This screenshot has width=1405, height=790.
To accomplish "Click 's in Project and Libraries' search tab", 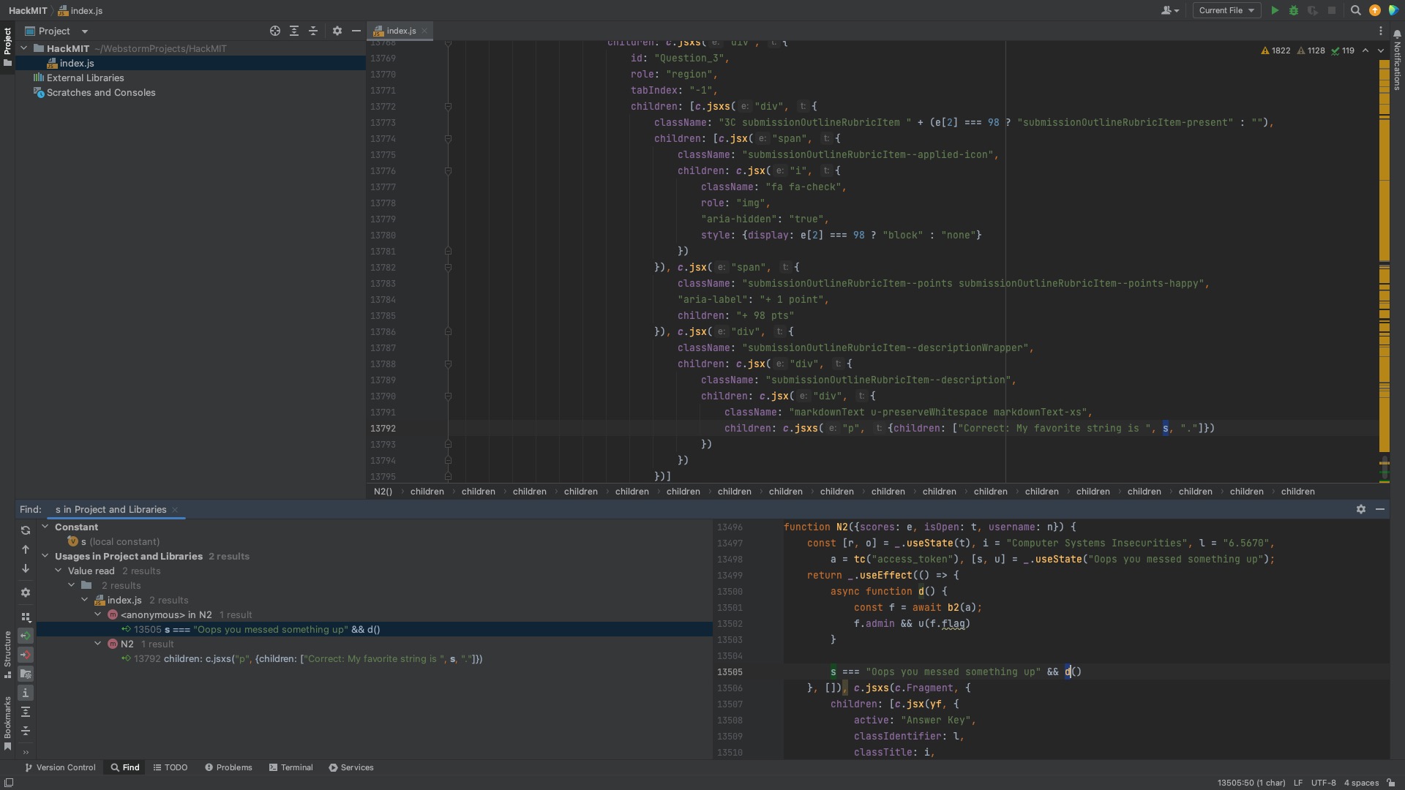I will click(110, 509).
